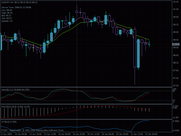The image size is (181, 136).
Task: Click the 14 Jan 20:00 time axis label
Action: pyautogui.click(x=35, y=134)
